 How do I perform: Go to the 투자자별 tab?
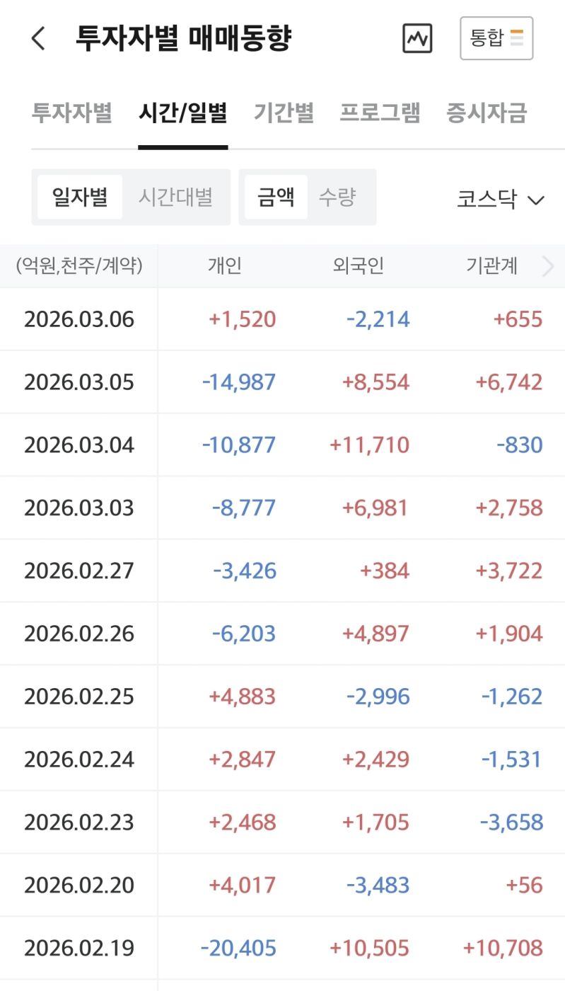[x=71, y=113]
